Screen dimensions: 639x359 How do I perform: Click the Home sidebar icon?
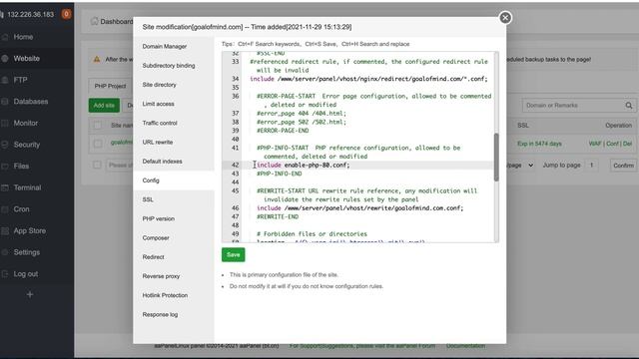point(5,37)
